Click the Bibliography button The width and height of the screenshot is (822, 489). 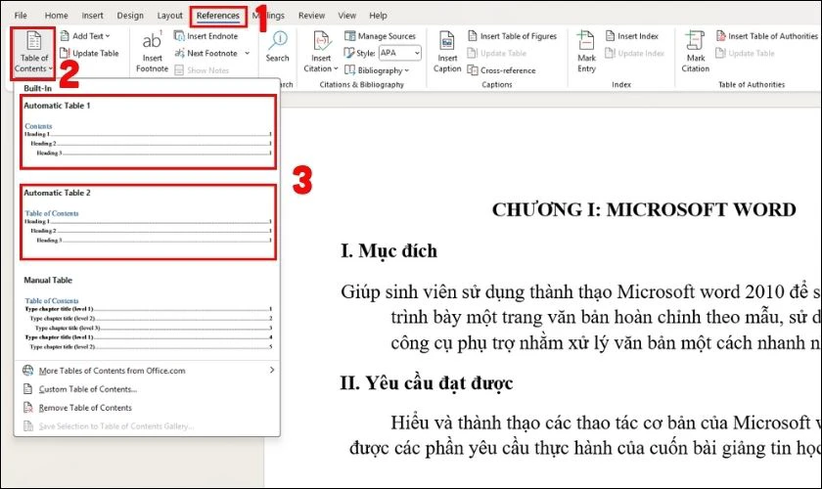pyautogui.click(x=377, y=70)
